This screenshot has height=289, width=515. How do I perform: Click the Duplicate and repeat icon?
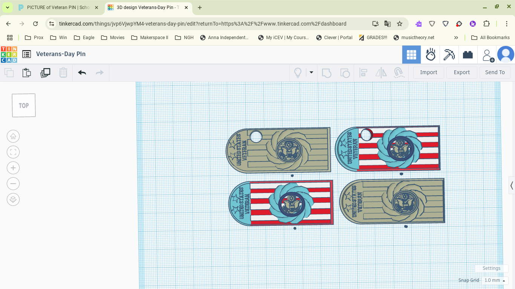(45, 73)
